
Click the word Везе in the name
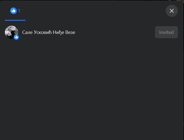(x=70, y=32)
